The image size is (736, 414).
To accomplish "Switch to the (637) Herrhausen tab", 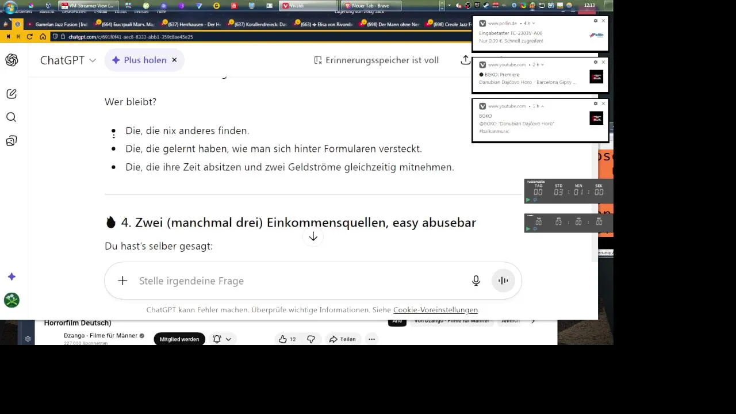I will click(x=191, y=24).
